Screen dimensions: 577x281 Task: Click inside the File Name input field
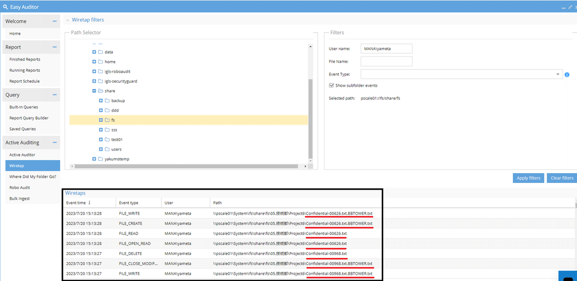(x=386, y=62)
